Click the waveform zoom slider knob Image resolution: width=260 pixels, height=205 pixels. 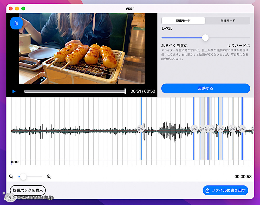click(x=23, y=177)
